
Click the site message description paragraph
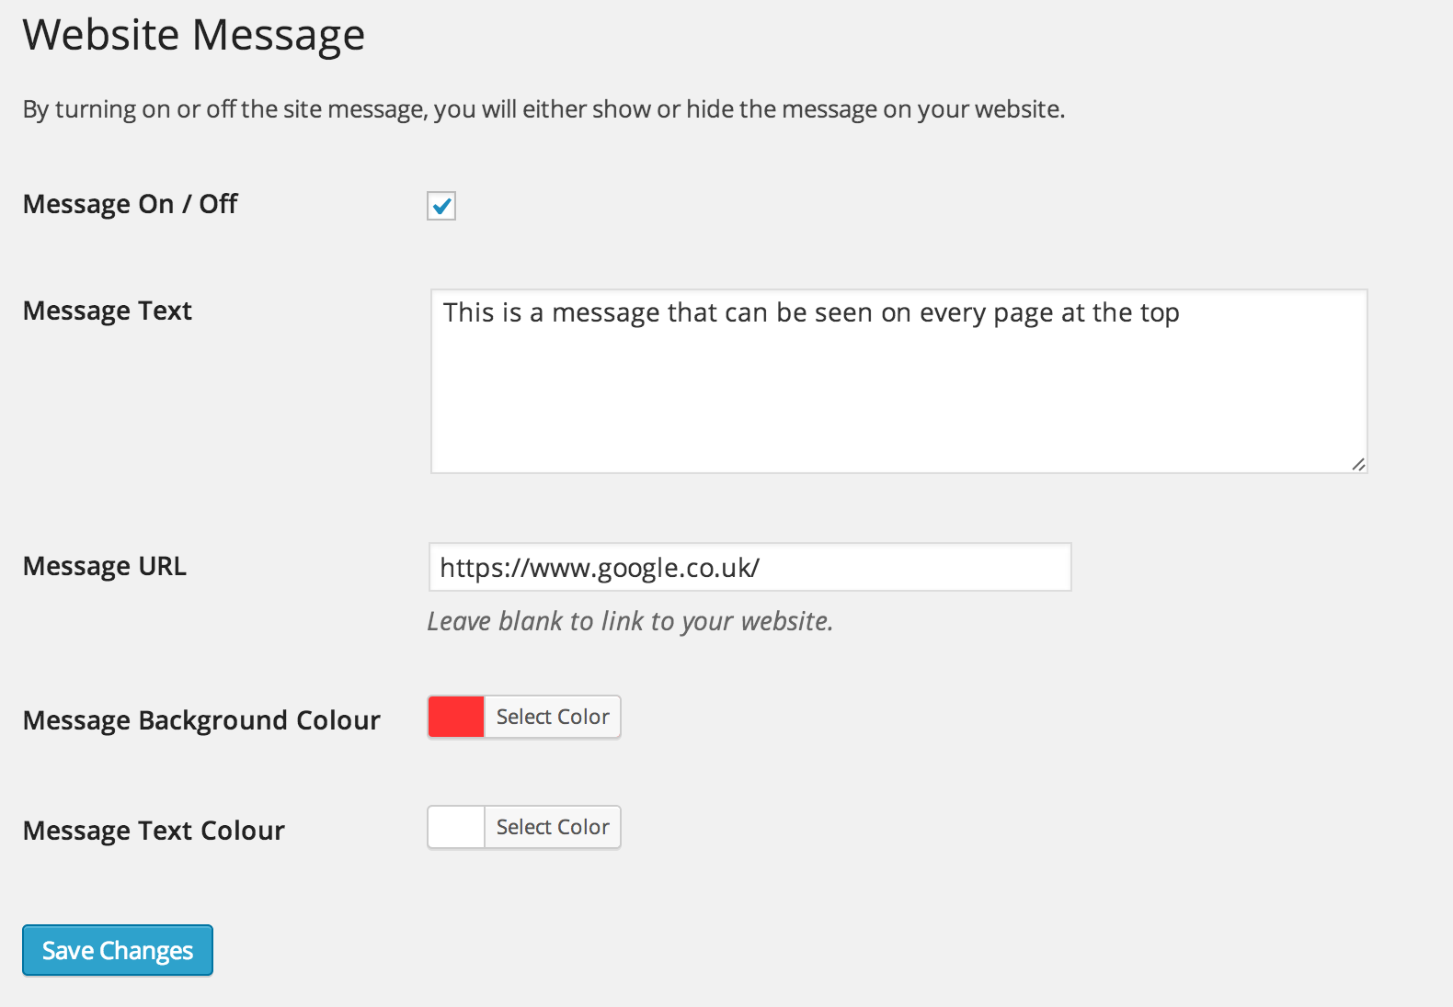[x=543, y=109]
